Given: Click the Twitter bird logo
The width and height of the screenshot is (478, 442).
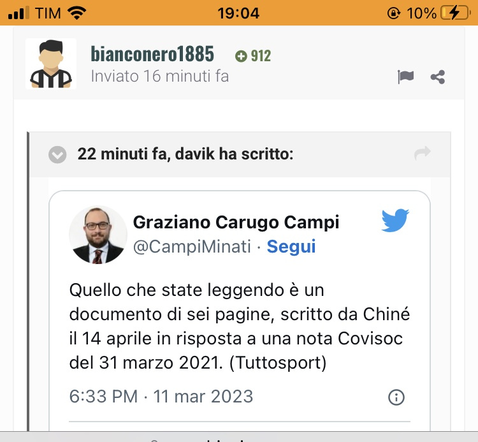Looking at the screenshot, I should point(395,220).
